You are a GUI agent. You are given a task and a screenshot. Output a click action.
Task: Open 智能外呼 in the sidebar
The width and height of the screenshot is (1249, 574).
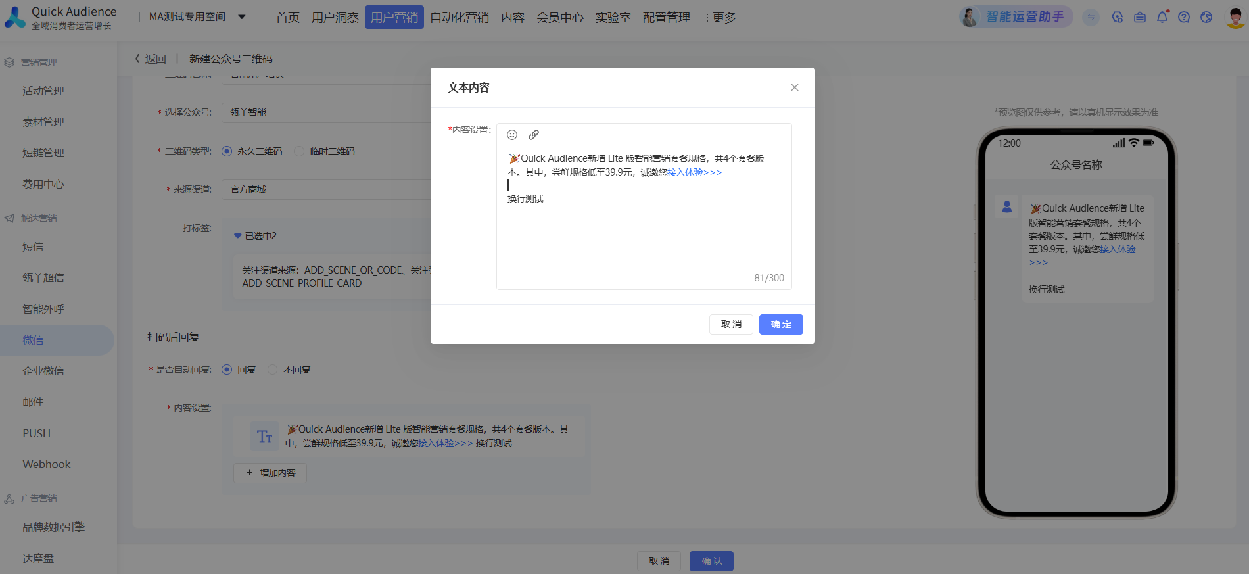(43, 309)
